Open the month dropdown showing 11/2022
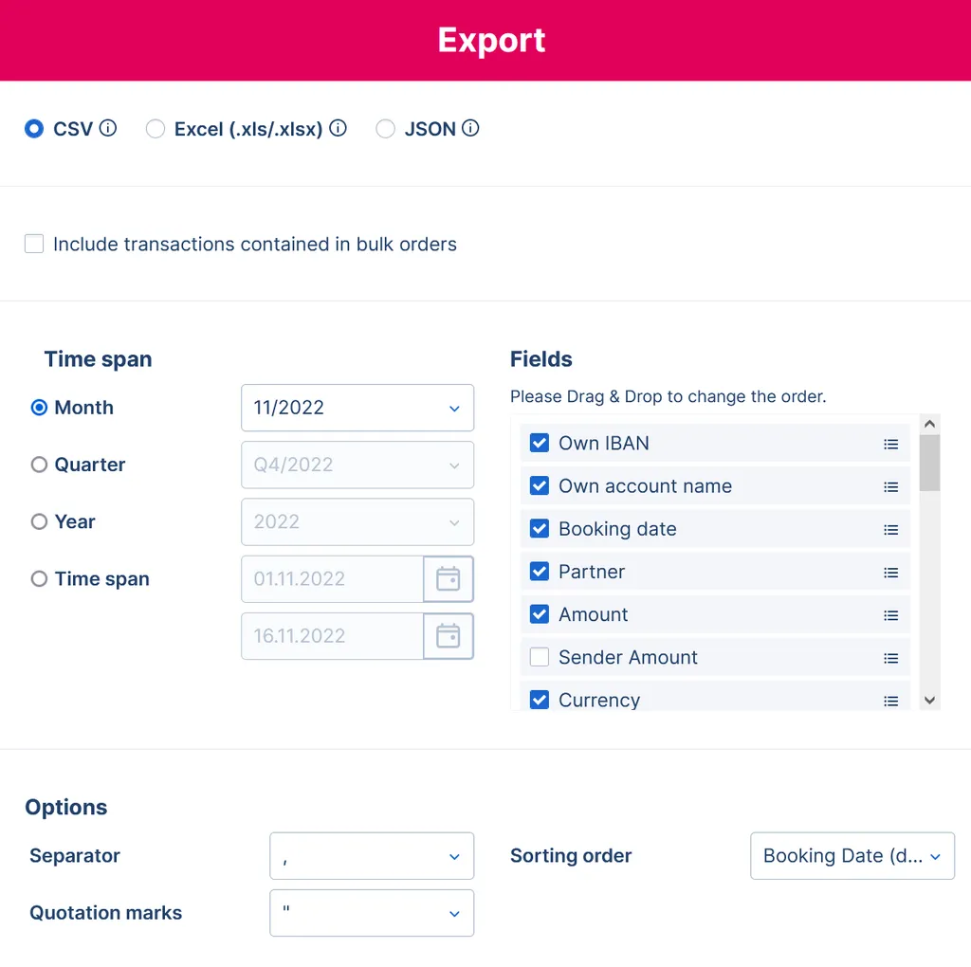This screenshot has height=967, width=971. click(x=357, y=408)
